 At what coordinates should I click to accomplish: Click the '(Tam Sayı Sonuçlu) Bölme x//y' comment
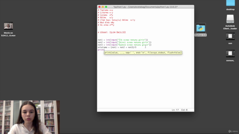(x=117, y=20)
